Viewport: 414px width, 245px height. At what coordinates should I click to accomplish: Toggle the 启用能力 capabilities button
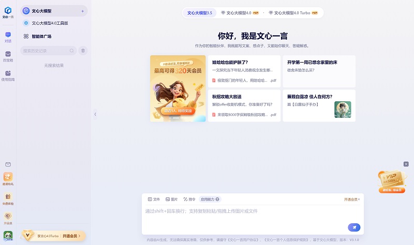[x=210, y=200]
